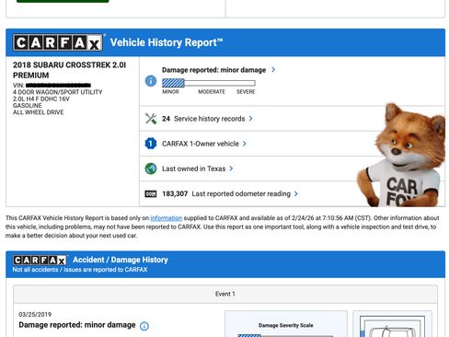Open Last reported odometer reading link
The height and width of the screenshot is (337, 449).
click(226, 193)
